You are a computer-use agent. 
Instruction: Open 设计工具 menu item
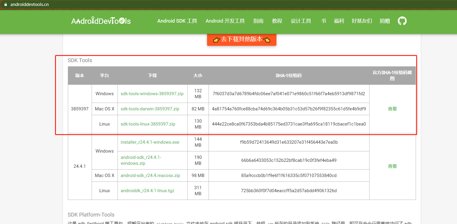(301, 21)
